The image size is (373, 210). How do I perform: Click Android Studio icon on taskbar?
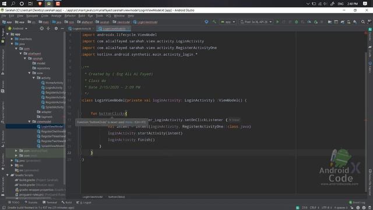click(49, 3)
